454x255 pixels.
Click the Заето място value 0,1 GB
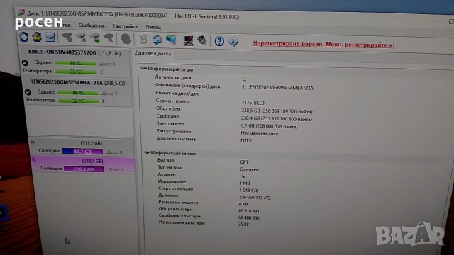coord(270,126)
